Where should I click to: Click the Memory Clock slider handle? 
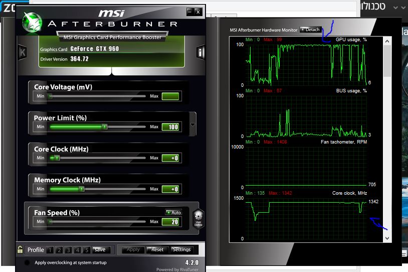(81, 189)
